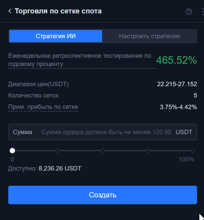Click the profit range "3.75%-4.42%"
Viewport: 204px width, 220px height.
coord(178,107)
